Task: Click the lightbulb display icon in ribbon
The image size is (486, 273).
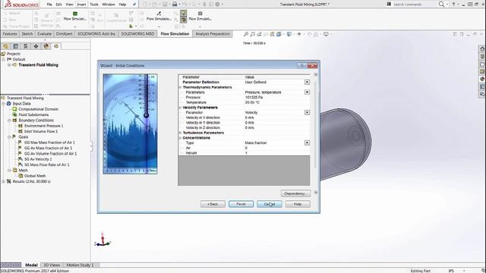Action: 184,13
